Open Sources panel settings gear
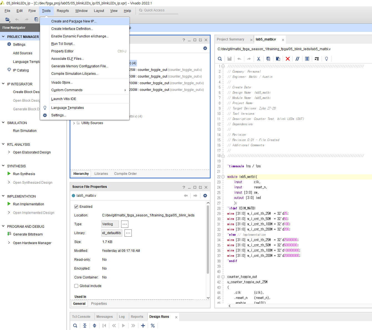This screenshot has width=372, height=330. [x=205, y=48]
